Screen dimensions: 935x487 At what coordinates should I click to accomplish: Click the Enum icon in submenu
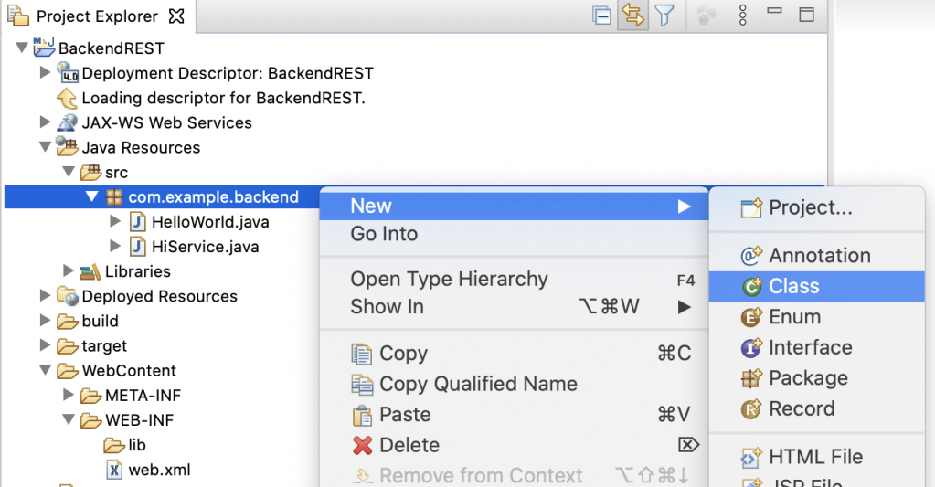(x=752, y=317)
